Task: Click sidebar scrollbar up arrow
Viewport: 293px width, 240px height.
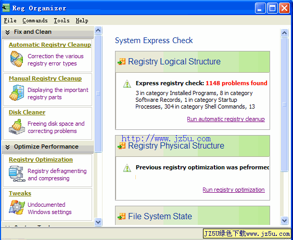Action: 98,31
